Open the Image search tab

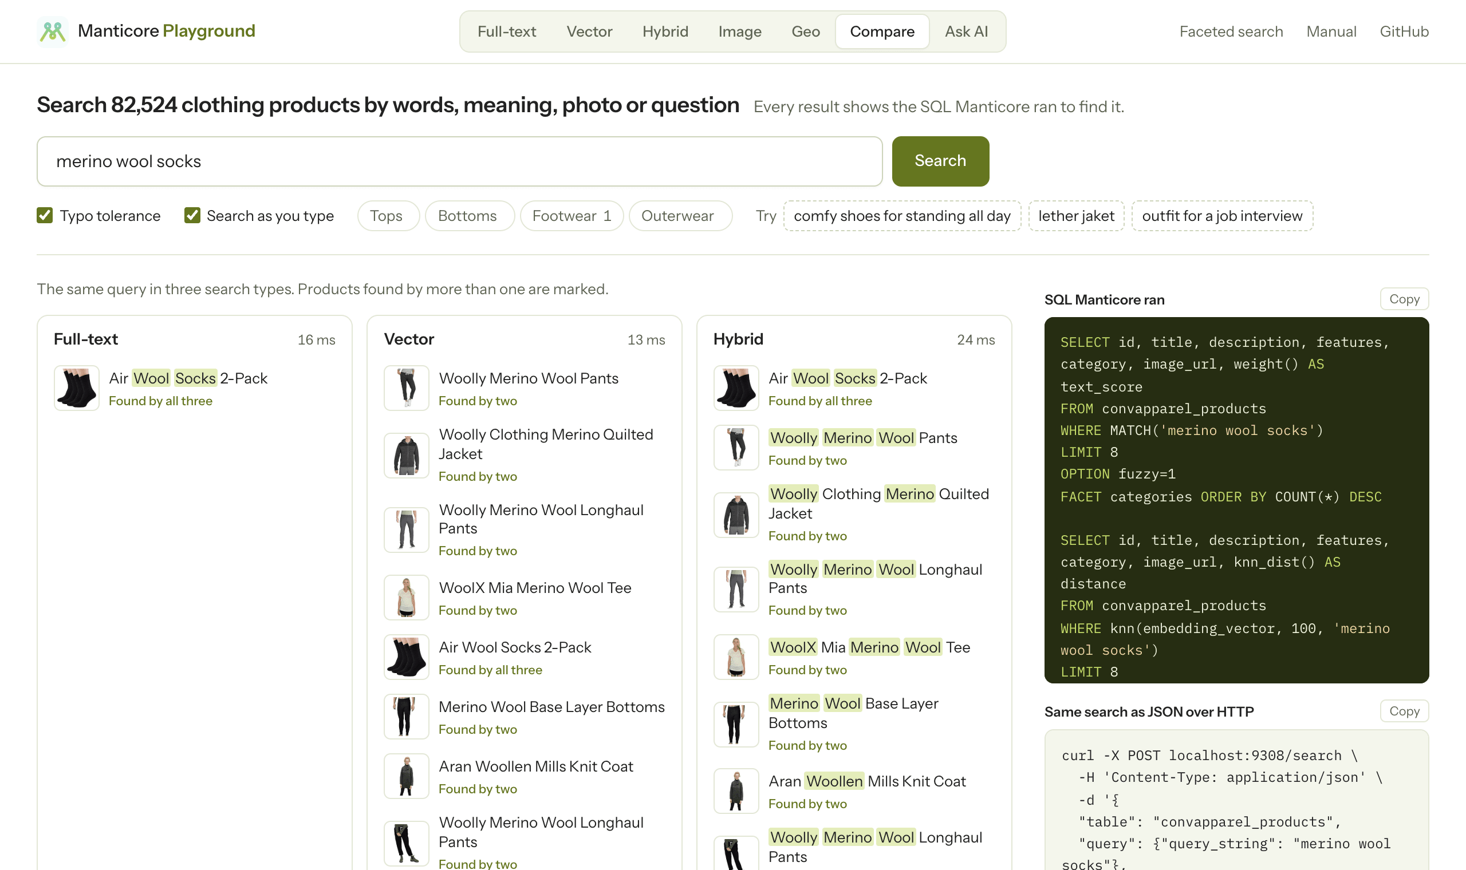point(739,31)
